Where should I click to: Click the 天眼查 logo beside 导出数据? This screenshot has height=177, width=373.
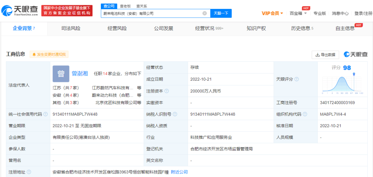[356, 54]
